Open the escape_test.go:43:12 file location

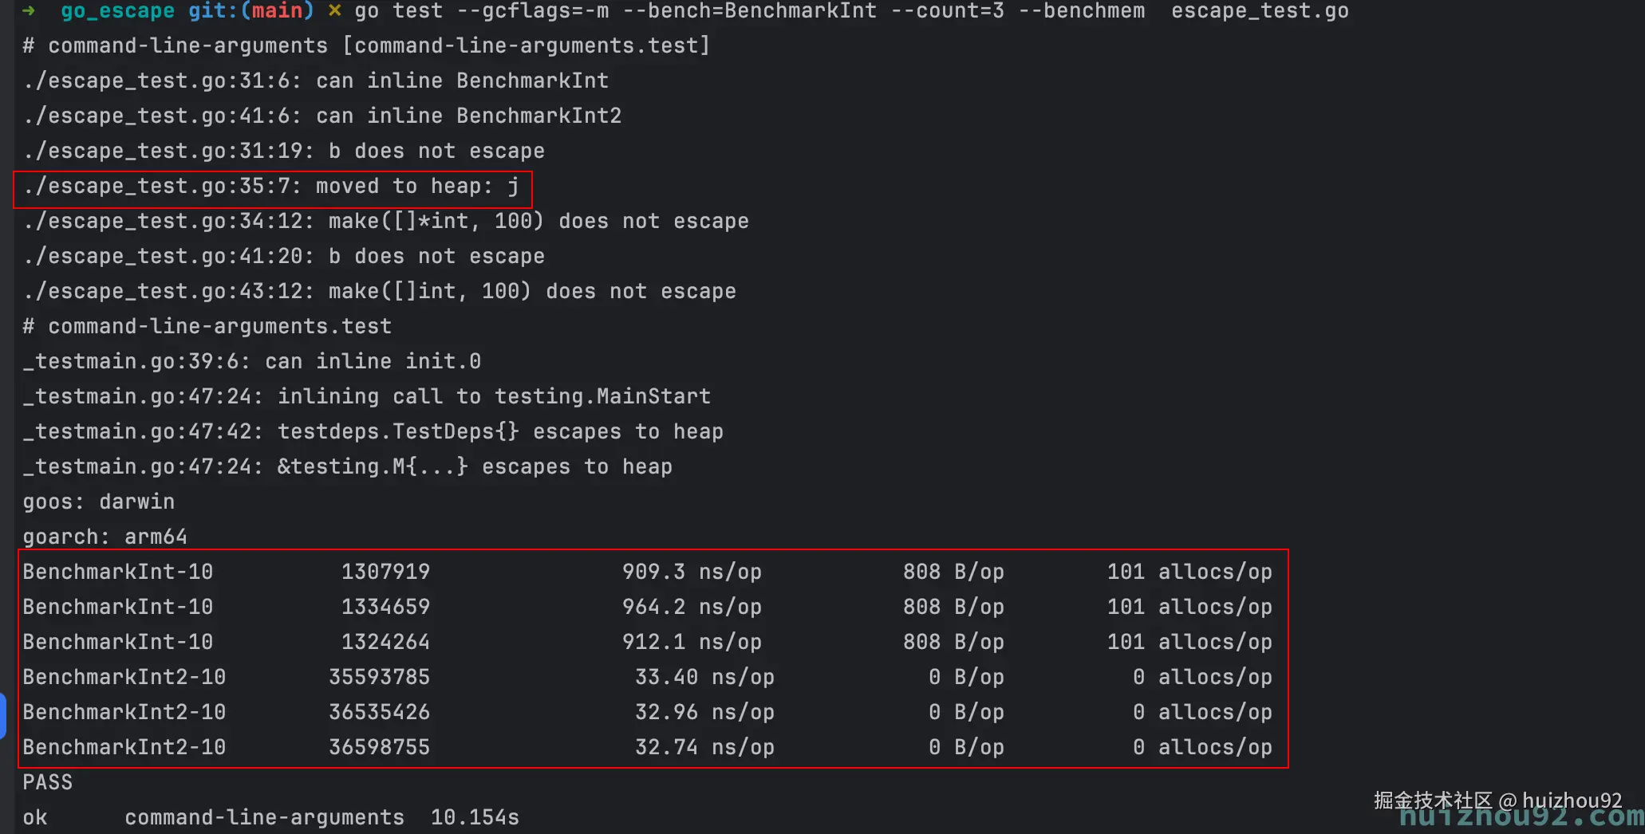[168, 291]
